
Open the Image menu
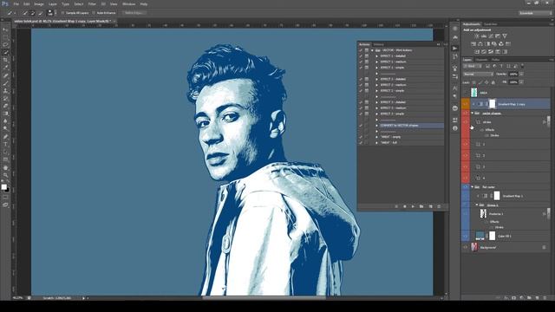(x=39, y=3)
